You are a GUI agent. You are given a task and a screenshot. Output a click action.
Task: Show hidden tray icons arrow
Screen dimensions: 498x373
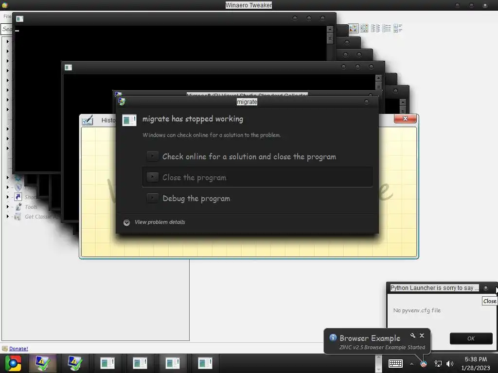(x=411, y=364)
